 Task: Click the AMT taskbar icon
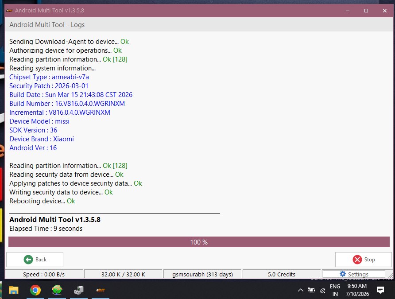(x=101, y=290)
